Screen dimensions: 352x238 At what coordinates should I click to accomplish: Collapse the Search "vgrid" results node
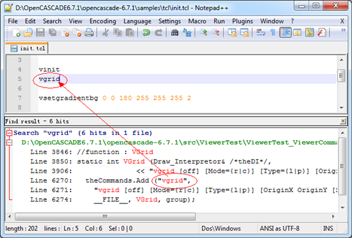pyautogui.click(x=9, y=133)
